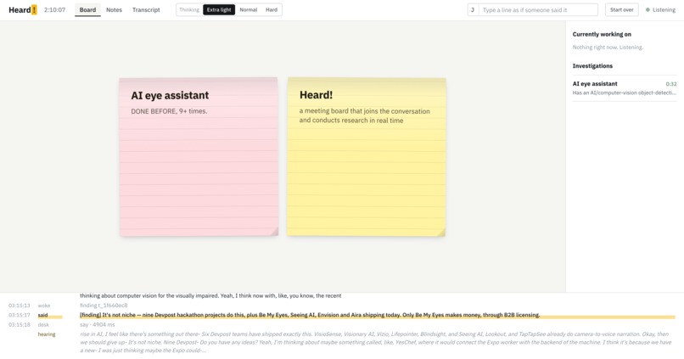Switch to the Notes tab

pyautogui.click(x=114, y=9)
